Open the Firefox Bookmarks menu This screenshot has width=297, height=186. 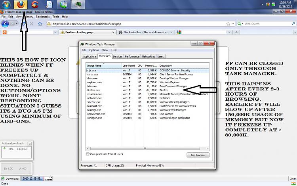(43, 17)
